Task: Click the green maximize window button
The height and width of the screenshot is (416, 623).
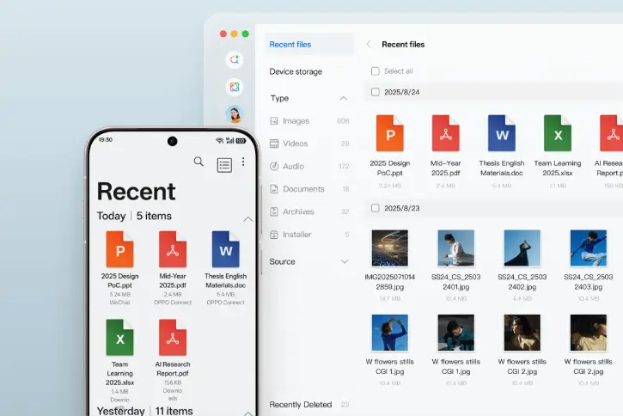Action: [246, 34]
